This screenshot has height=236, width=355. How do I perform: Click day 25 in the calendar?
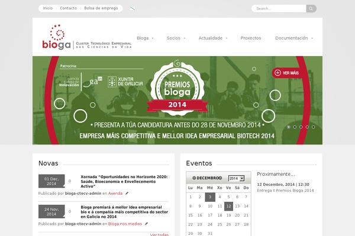(x=220, y=224)
